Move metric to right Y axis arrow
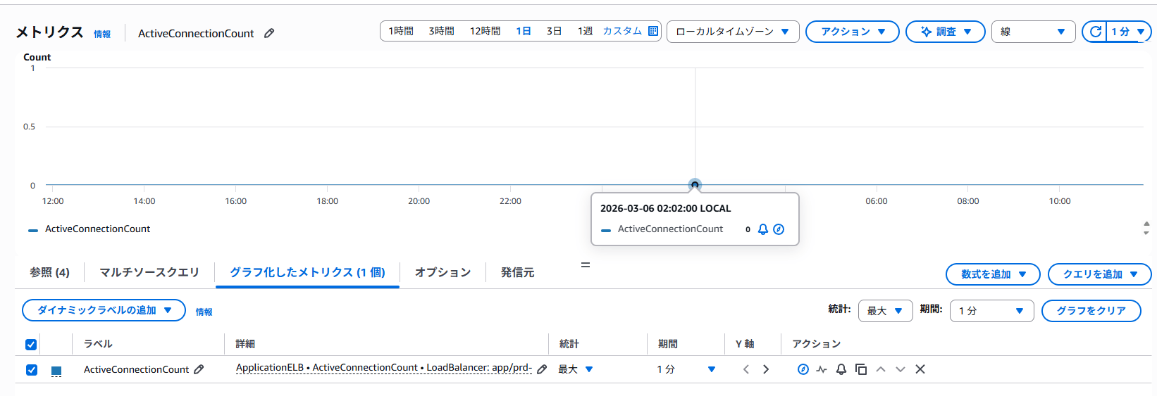Screen dimensions: 1157x396 tap(766, 369)
